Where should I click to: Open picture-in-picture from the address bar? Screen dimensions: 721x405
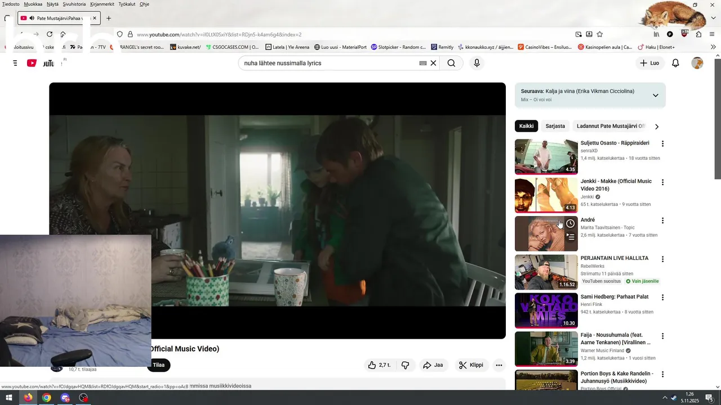[x=578, y=34]
